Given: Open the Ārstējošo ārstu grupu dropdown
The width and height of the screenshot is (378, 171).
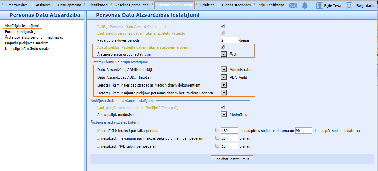Looking at the screenshot, I should pos(224,54).
